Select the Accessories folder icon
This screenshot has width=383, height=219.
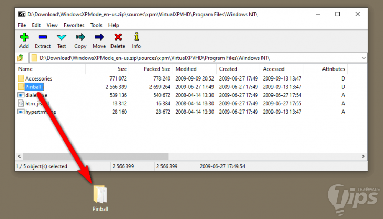21,78
